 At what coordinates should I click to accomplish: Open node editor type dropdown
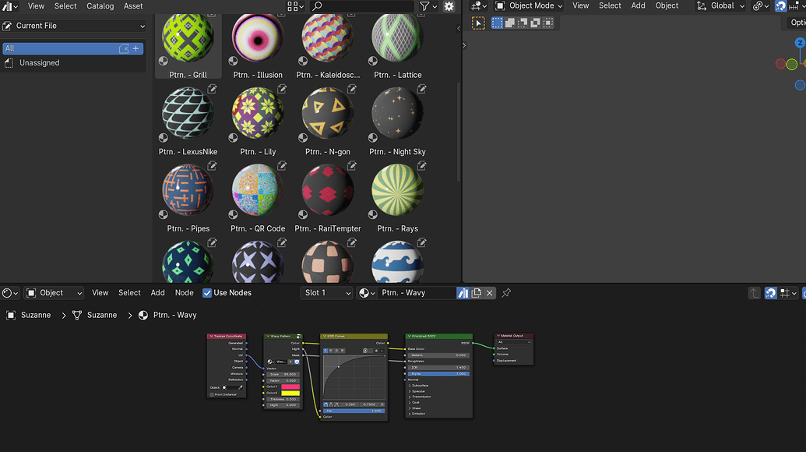click(x=10, y=293)
